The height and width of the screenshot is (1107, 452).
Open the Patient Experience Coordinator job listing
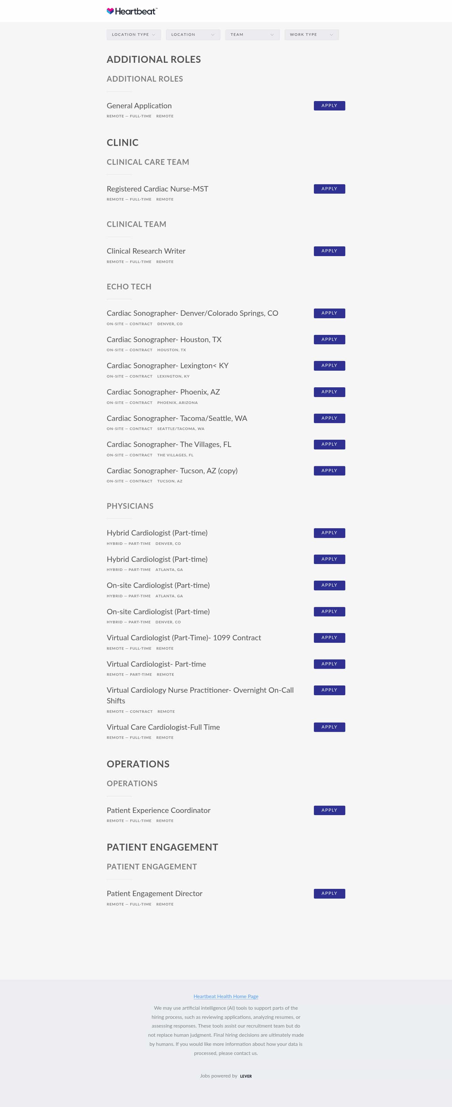pyautogui.click(x=159, y=810)
